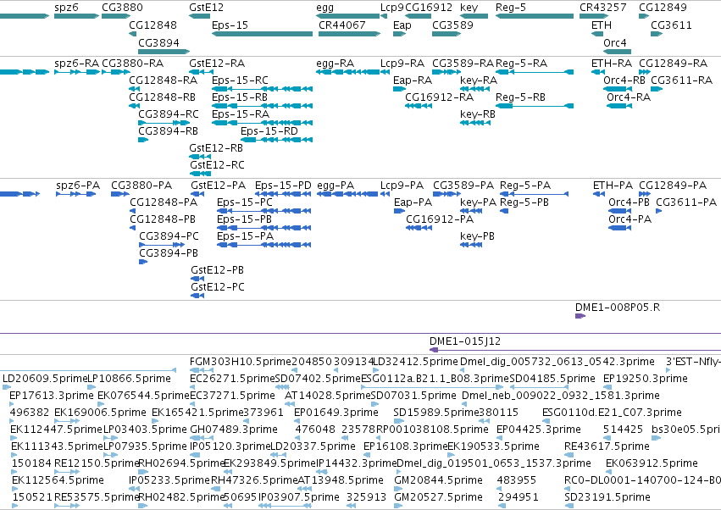This screenshot has width=721, height=510.
Task: Select the DME1-008P05.R feature label
Action: point(618,308)
